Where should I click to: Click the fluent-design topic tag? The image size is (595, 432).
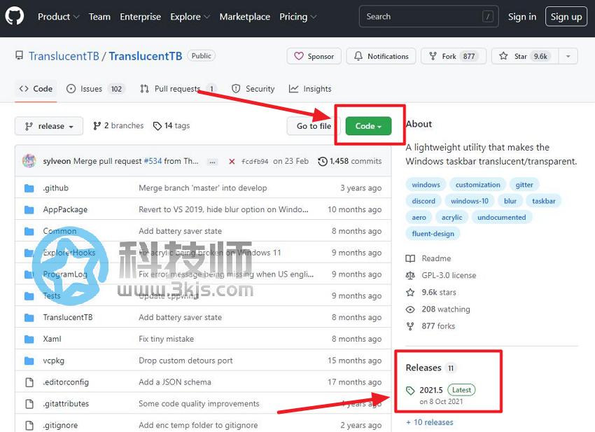pyautogui.click(x=433, y=234)
